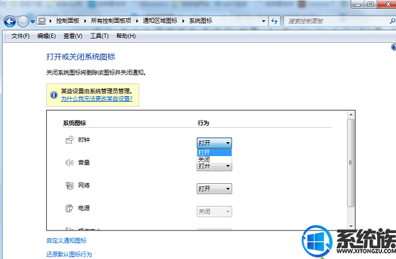Viewport: 396px width, 259px height.
Task: Click the help icon below the search box
Action: click(x=393, y=47)
